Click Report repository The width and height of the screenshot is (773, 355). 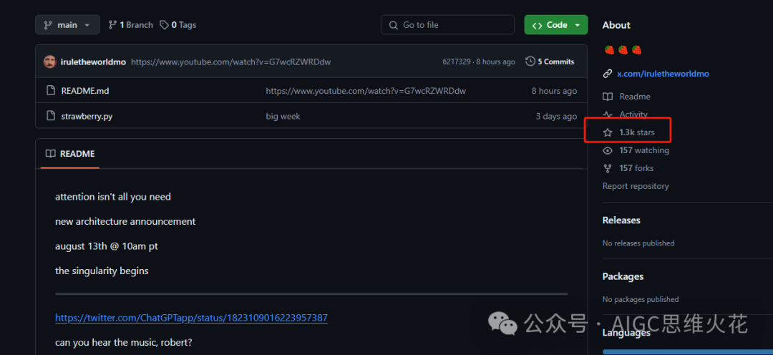(x=636, y=186)
